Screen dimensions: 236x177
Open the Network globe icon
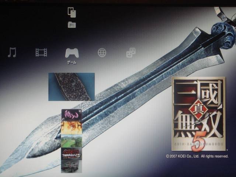click(x=102, y=52)
